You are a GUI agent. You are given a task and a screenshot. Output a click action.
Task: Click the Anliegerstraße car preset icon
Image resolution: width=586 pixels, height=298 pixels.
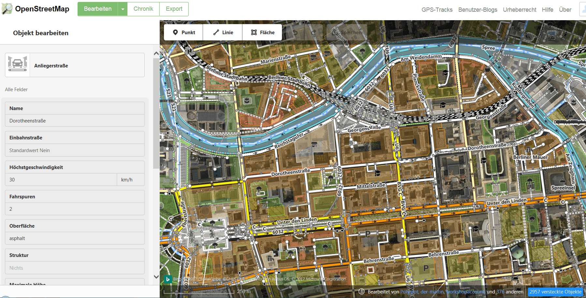[x=18, y=65]
